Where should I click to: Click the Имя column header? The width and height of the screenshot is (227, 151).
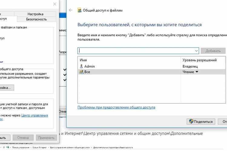pyautogui.click(x=83, y=60)
